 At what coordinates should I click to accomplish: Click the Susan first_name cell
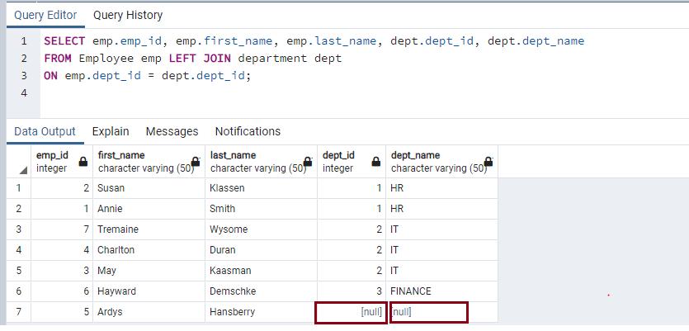coord(149,188)
